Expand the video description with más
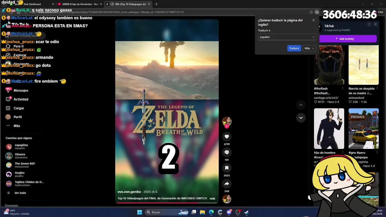The image size is (386, 217). (x=212, y=199)
